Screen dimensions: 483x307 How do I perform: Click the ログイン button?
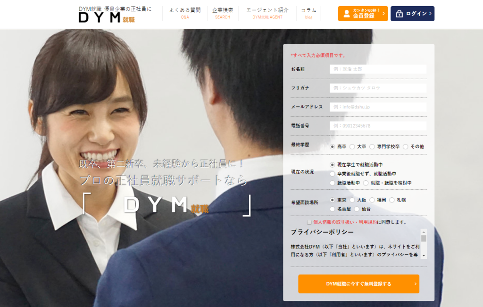[412, 14]
